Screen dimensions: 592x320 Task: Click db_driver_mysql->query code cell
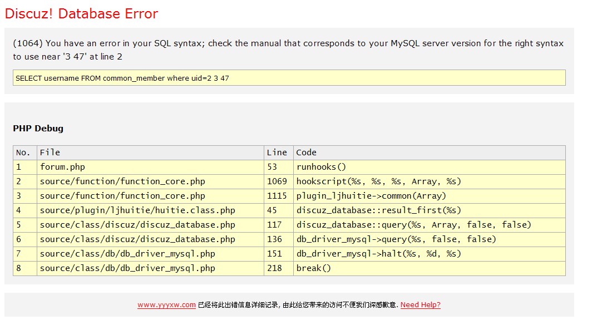coord(430,239)
